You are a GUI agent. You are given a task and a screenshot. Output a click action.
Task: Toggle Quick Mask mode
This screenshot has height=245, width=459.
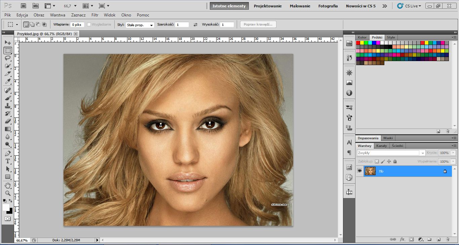click(x=8, y=218)
